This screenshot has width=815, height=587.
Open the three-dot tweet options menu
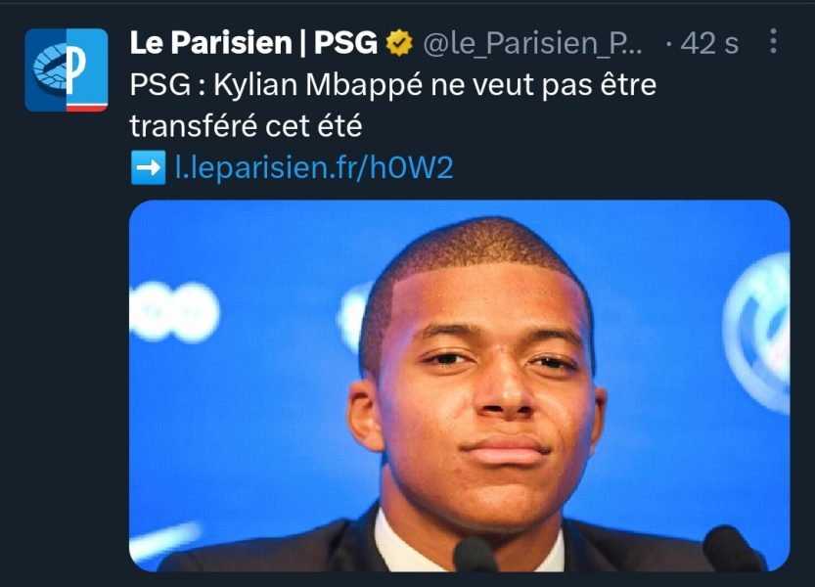773,40
